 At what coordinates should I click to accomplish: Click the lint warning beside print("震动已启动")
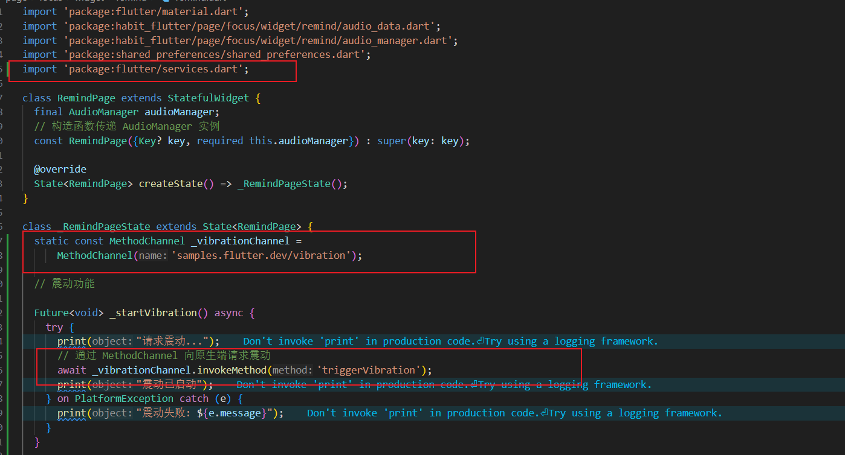444,384
